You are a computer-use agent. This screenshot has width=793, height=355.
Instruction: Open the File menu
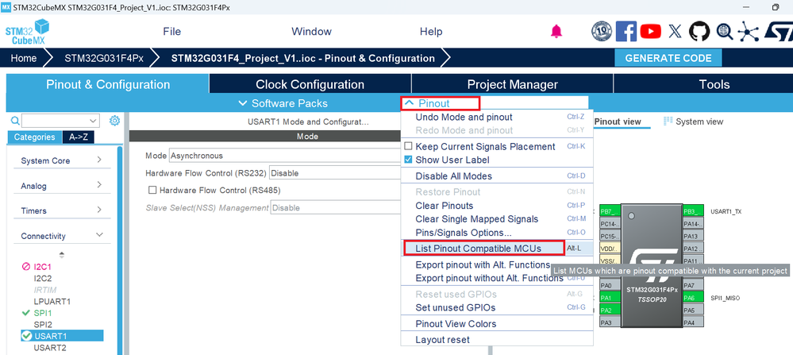[x=172, y=31]
